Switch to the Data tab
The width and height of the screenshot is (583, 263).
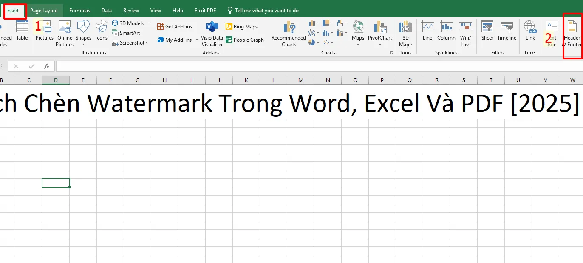107,11
